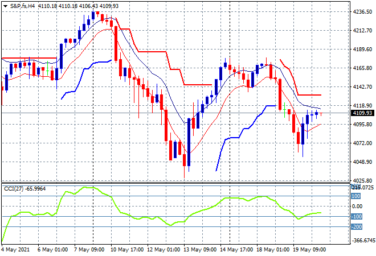The image size is (376, 256).
Task: Click the 4165.80 price axis label
Action: (362, 68)
